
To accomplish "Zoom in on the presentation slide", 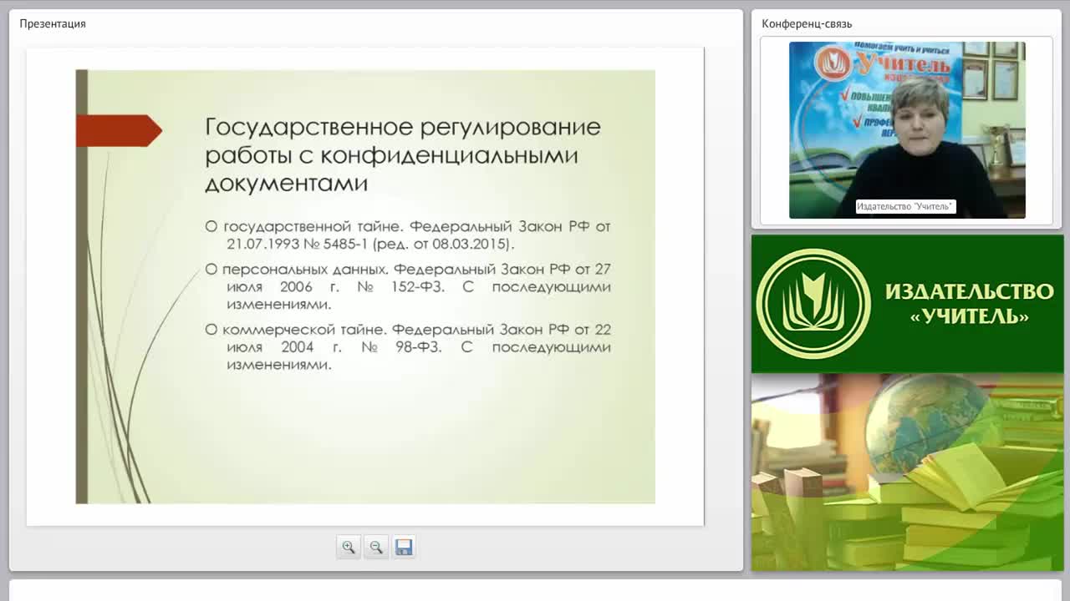I will pos(349,547).
